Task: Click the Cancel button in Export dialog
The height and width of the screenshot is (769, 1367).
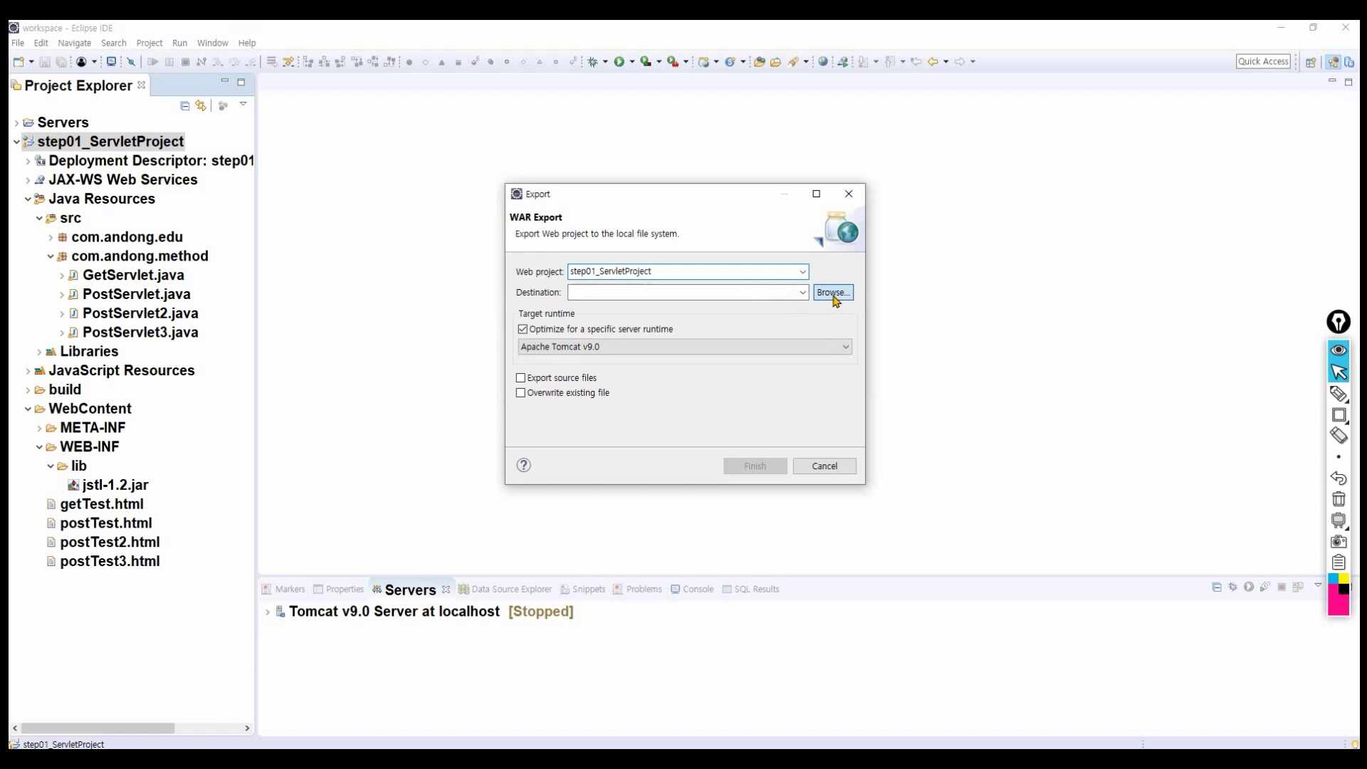Action: 824,466
